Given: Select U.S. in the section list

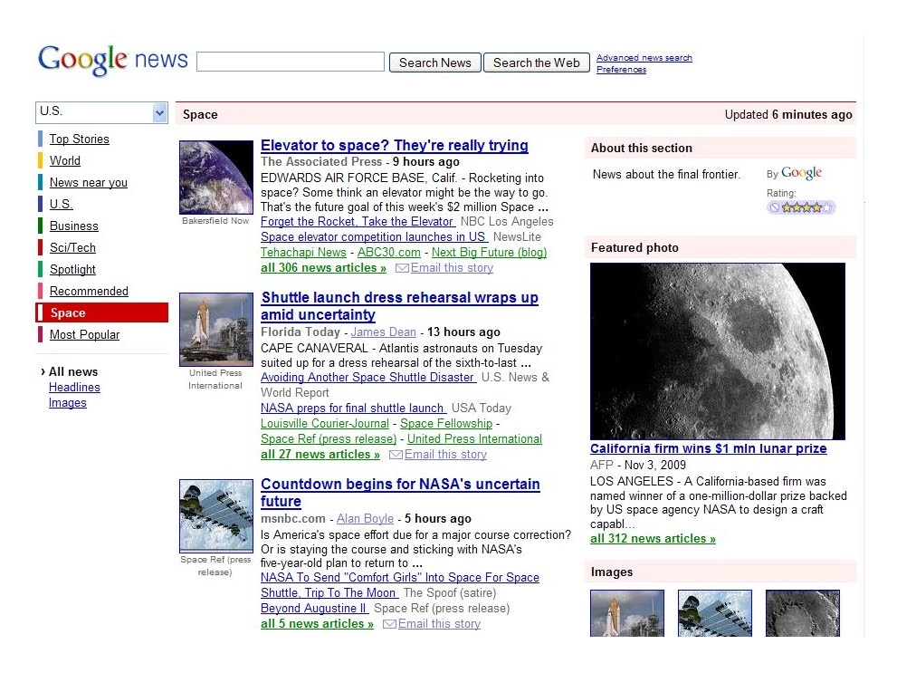Looking at the screenshot, I should point(61,205).
